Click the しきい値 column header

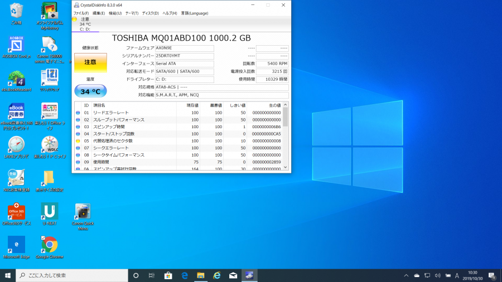[x=235, y=105]
